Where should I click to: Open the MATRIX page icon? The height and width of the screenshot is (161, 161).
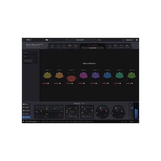point(127,46)
